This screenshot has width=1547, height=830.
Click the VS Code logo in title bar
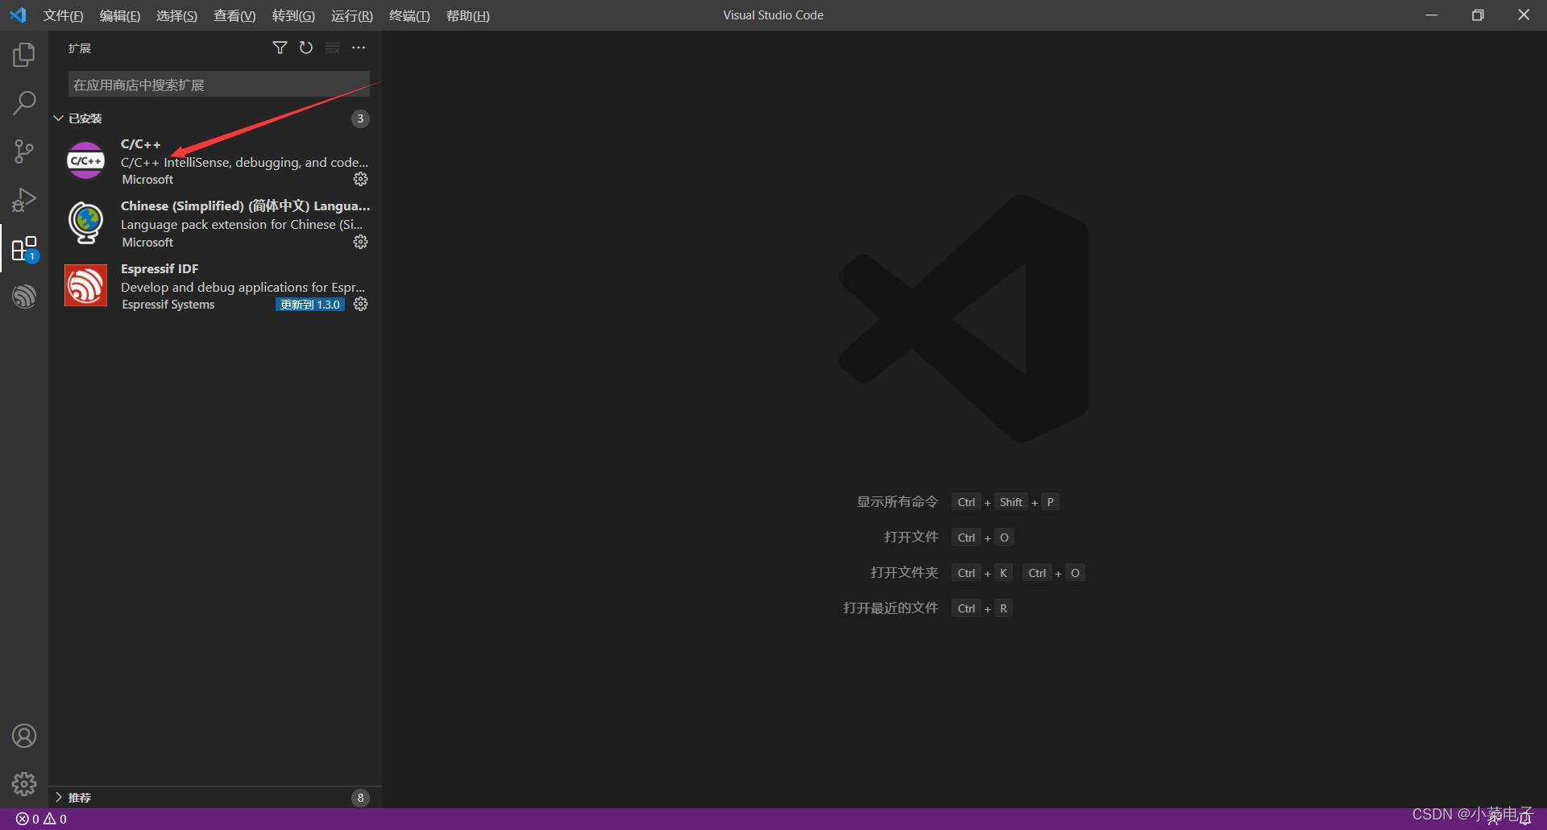18,15
